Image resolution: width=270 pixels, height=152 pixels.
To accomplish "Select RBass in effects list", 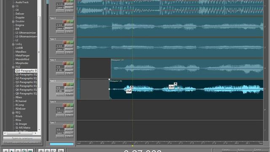I will pyautogui.click(x=19, y=98).
